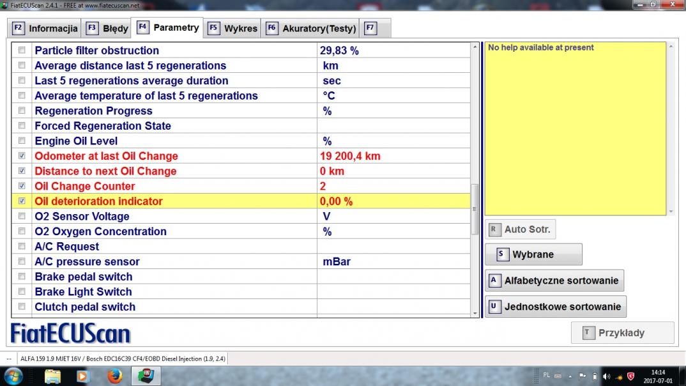Click Jednostkowe sortowanie button
This screenshot has height=386, width=686.
pos(556,307)
